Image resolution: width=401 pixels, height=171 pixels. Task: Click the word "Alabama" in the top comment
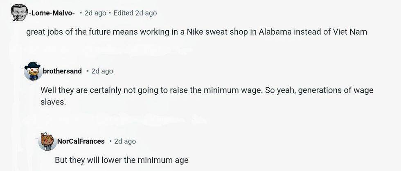click(274, 32)
